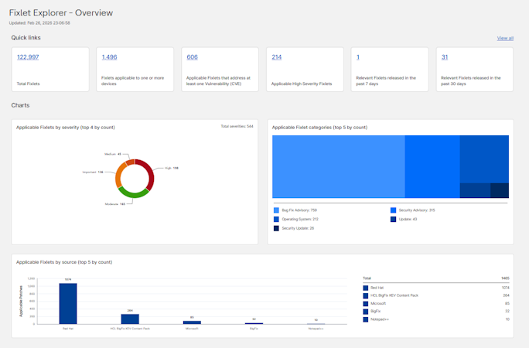The width and height of the screenshot is (529, 348).
Task: Click the BigFix bar in source chart
Action: click(x=254, y=323)
